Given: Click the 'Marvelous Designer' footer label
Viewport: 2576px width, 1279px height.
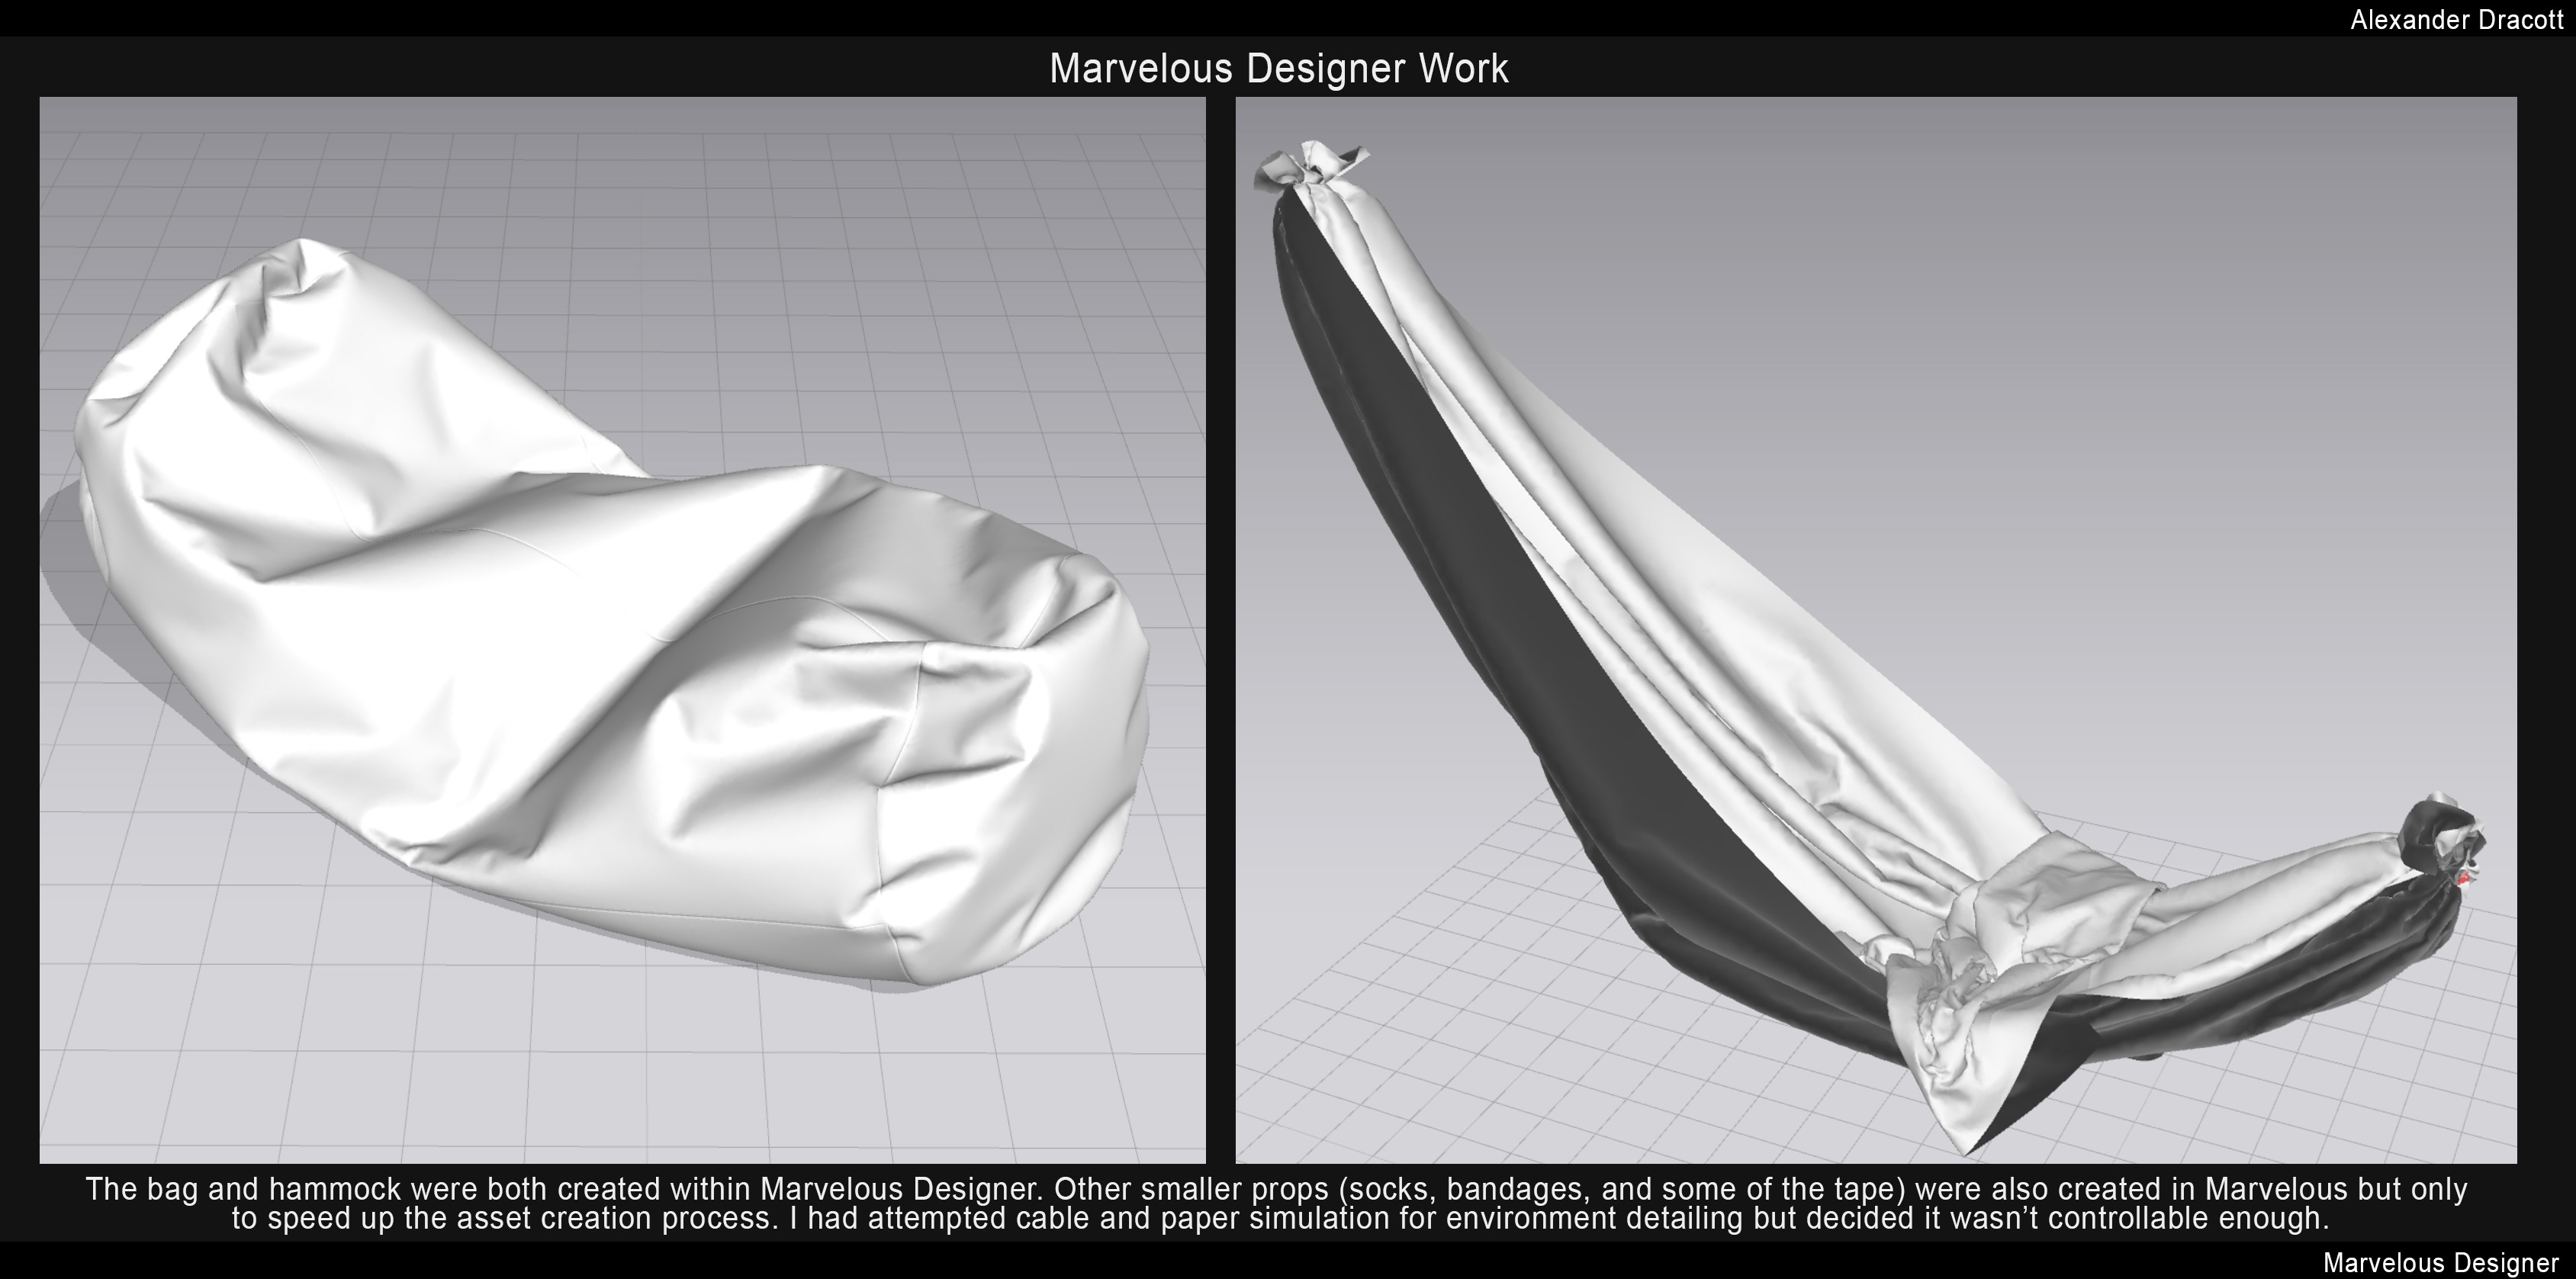Looking at the screenshot, I should click(2441, 1263).
